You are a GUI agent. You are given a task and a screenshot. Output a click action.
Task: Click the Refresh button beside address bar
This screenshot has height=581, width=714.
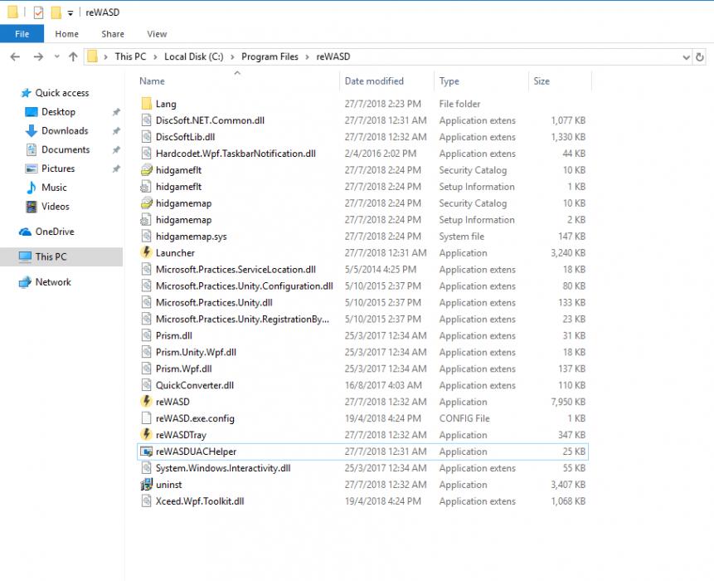click(700, 57)
